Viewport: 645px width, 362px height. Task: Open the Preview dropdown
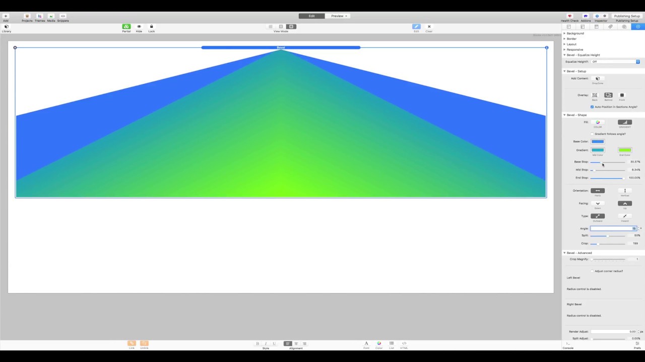(339, 16)
